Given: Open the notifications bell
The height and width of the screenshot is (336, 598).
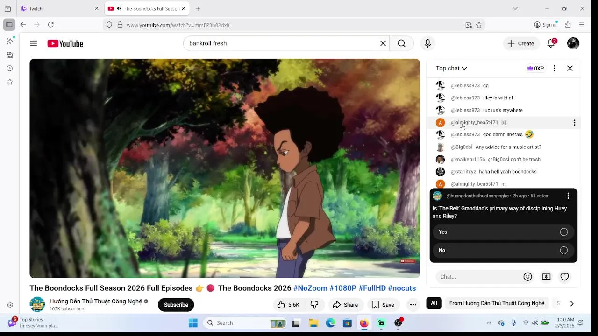Looking at the screenshot, I should (551, 43).
